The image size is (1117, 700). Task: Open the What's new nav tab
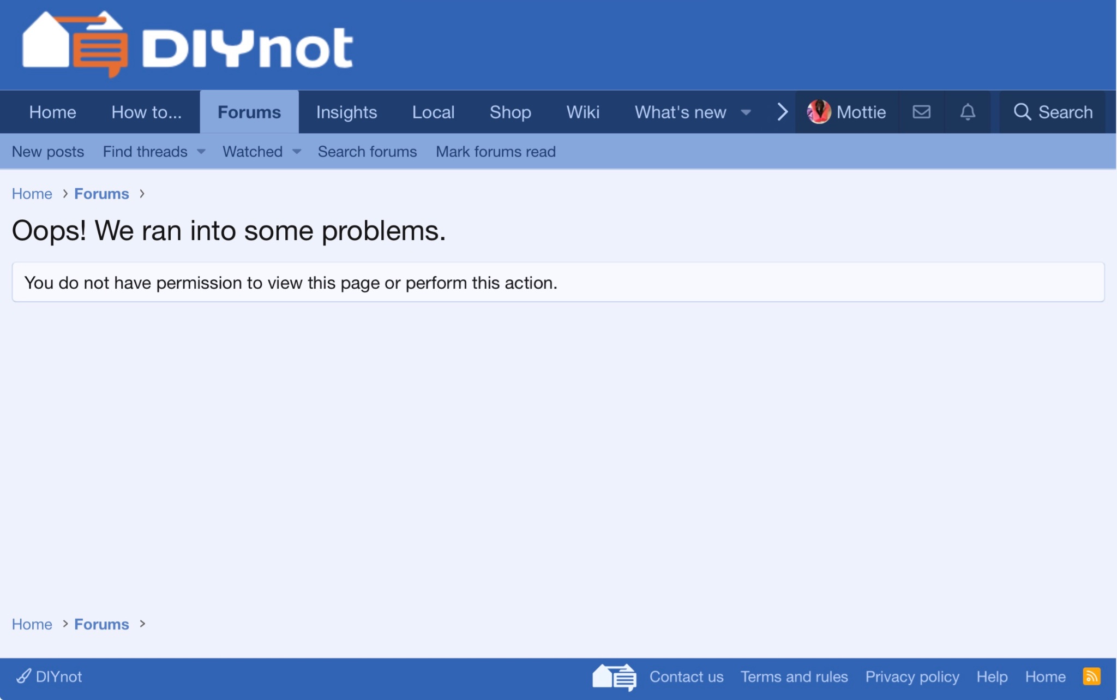(680, 112)
